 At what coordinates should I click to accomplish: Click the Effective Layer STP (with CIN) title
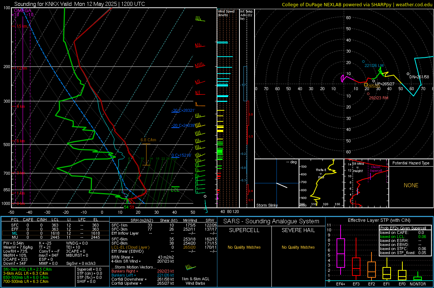(379, 220)
